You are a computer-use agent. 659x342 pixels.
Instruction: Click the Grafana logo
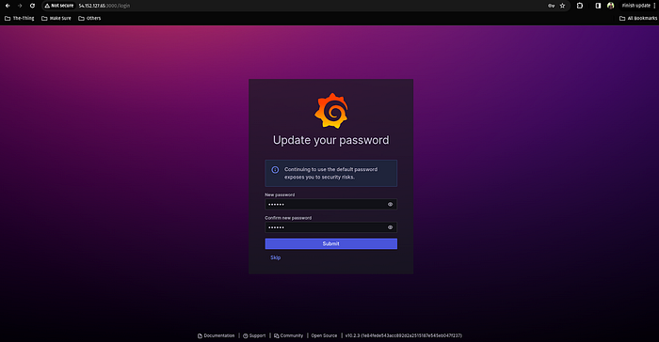(331, 111)
